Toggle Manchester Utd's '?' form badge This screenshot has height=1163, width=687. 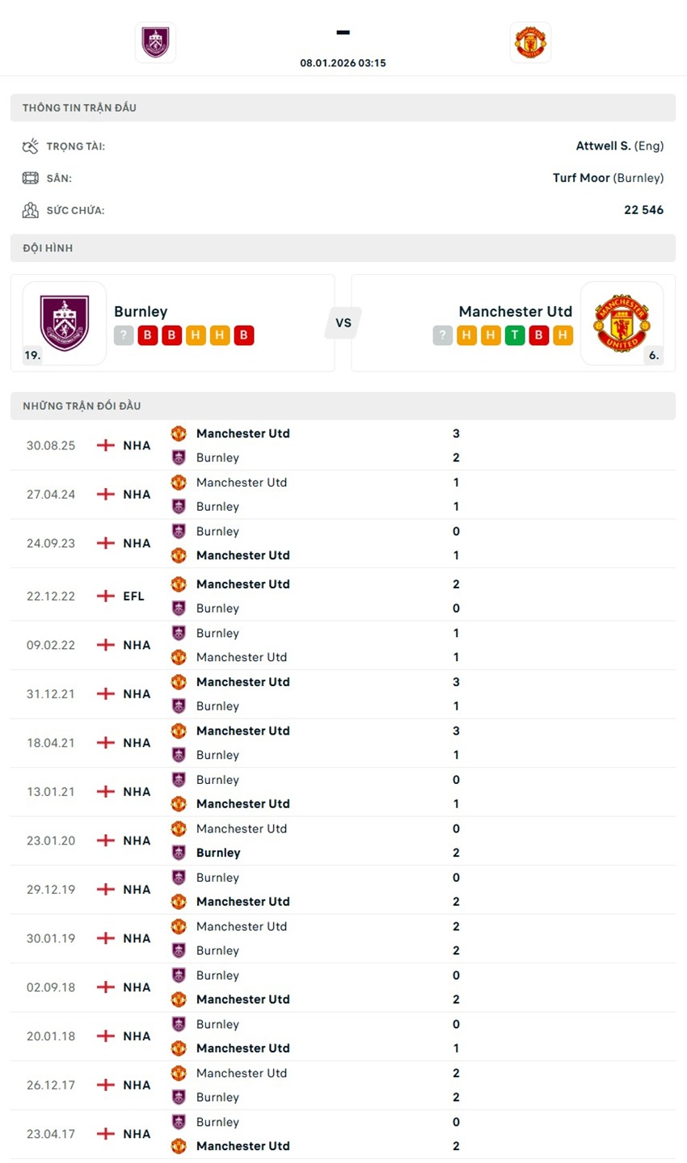442,335
